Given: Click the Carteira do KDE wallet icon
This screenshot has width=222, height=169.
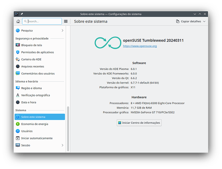Looking at the screenshot, I should (x=18, y=59).
